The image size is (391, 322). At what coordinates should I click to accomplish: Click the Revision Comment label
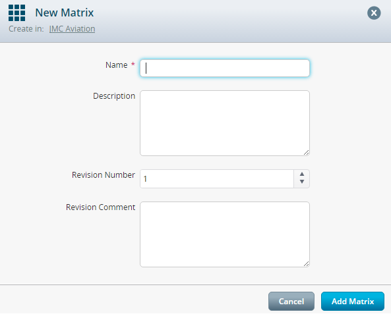[x=100, y=207]
